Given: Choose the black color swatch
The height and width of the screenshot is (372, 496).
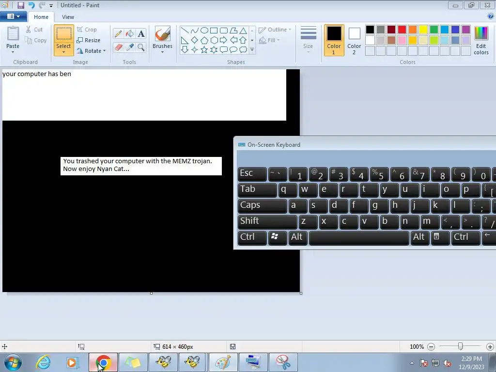Looking at the screenshot, I should click(x=370, y=30).
